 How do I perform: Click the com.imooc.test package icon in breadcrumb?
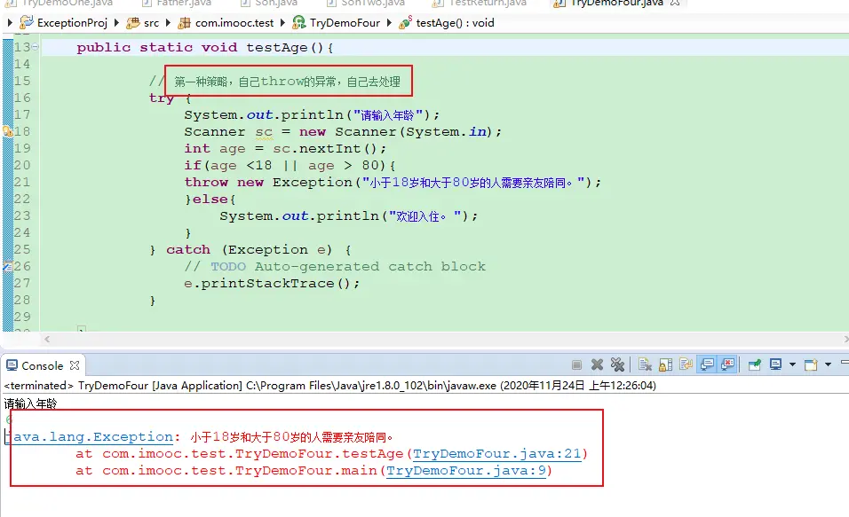185,22
